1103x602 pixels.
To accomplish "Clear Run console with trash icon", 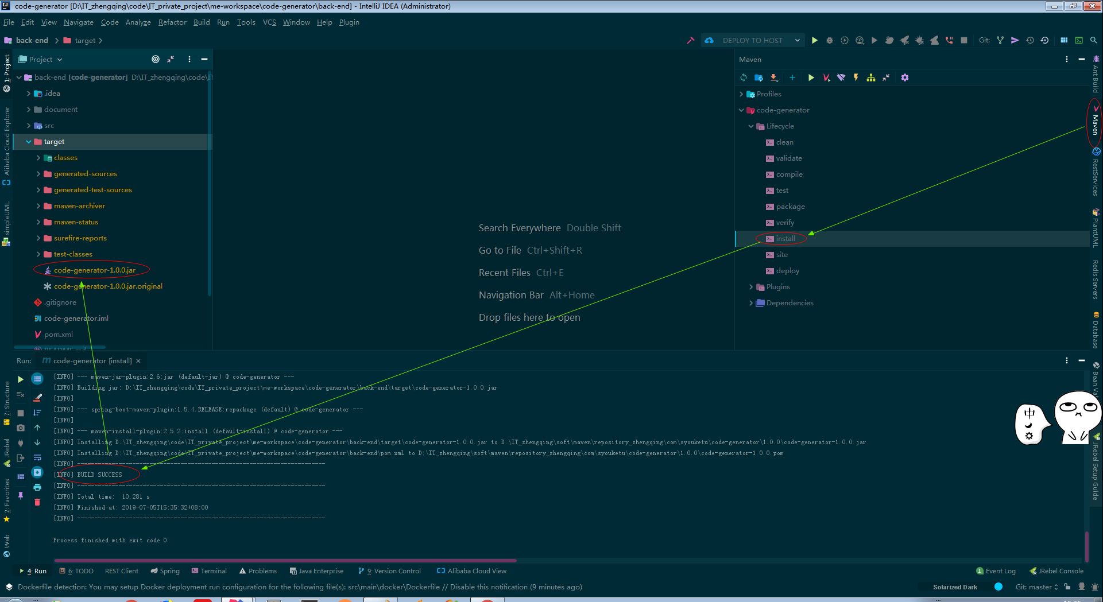I will pyautogui.click(x=37, y=502).
